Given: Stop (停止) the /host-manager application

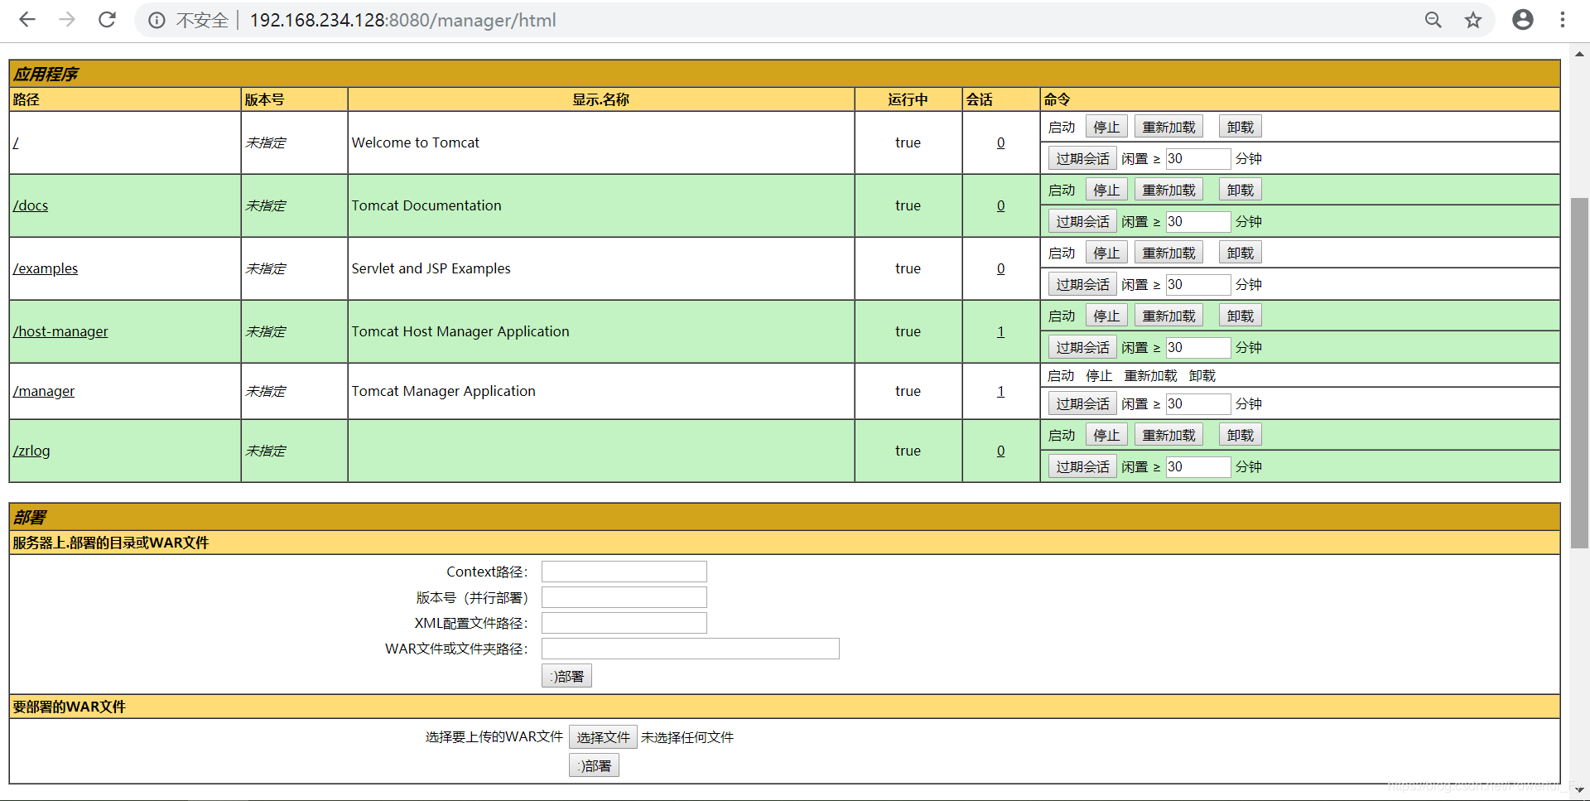Looking at the screenshot, I should [x=1106, y=316].
